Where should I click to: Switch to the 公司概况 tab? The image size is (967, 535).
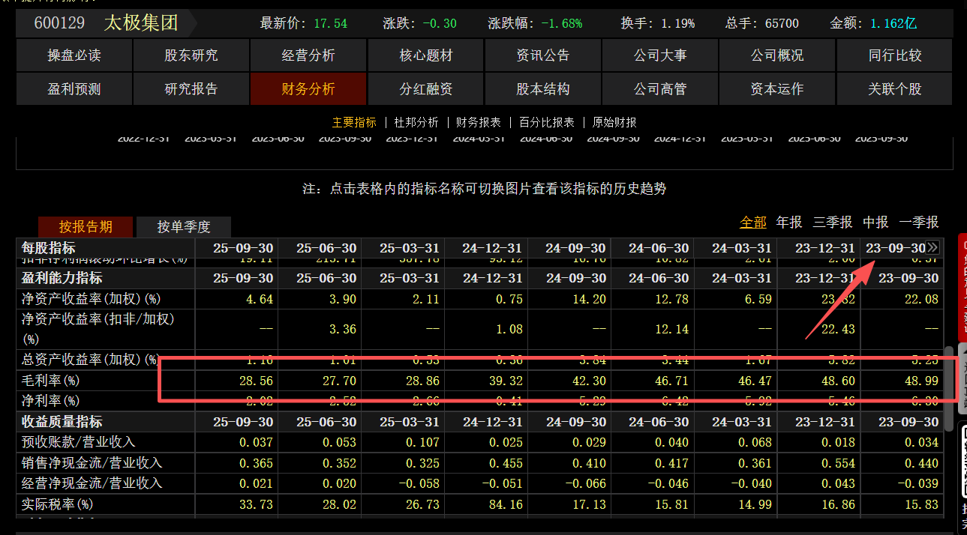pyautogui.click(x=777, y=55)
